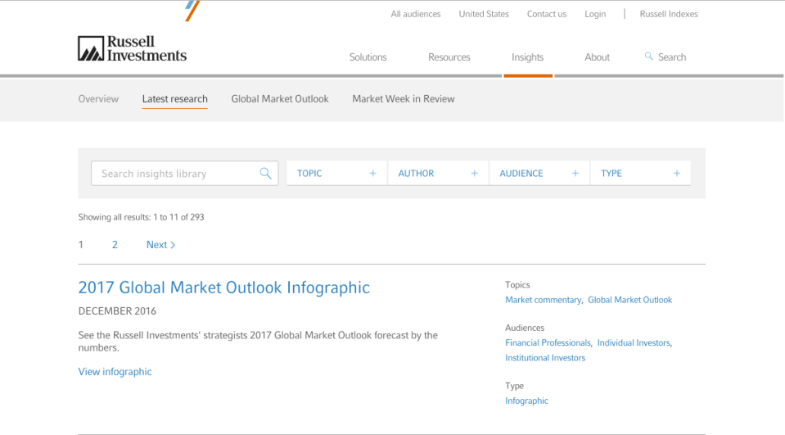The width and height of the screenshot is (785, 435).
Task: Open the TYPE filter dropdown
Action: tap(640, 173)
